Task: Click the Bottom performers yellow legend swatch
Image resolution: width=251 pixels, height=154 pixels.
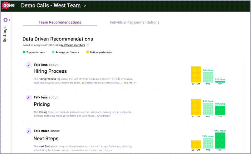Action: point(87,52)
